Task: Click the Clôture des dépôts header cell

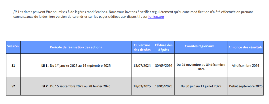Action: (x=164, y=47)
